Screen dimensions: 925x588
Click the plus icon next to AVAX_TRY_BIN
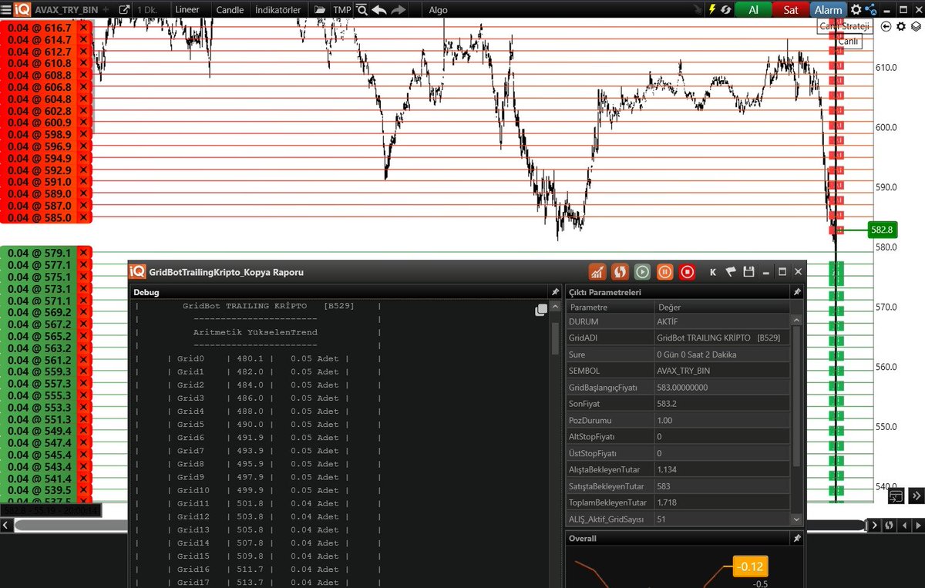pyautogui.click(x=106, y=10)
